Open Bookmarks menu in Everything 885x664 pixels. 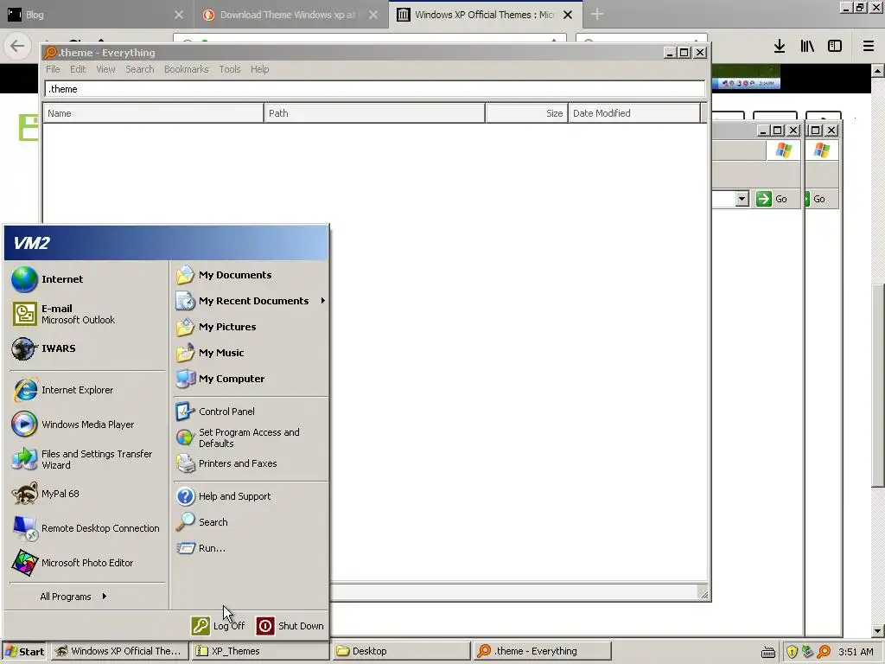point(187,69)
